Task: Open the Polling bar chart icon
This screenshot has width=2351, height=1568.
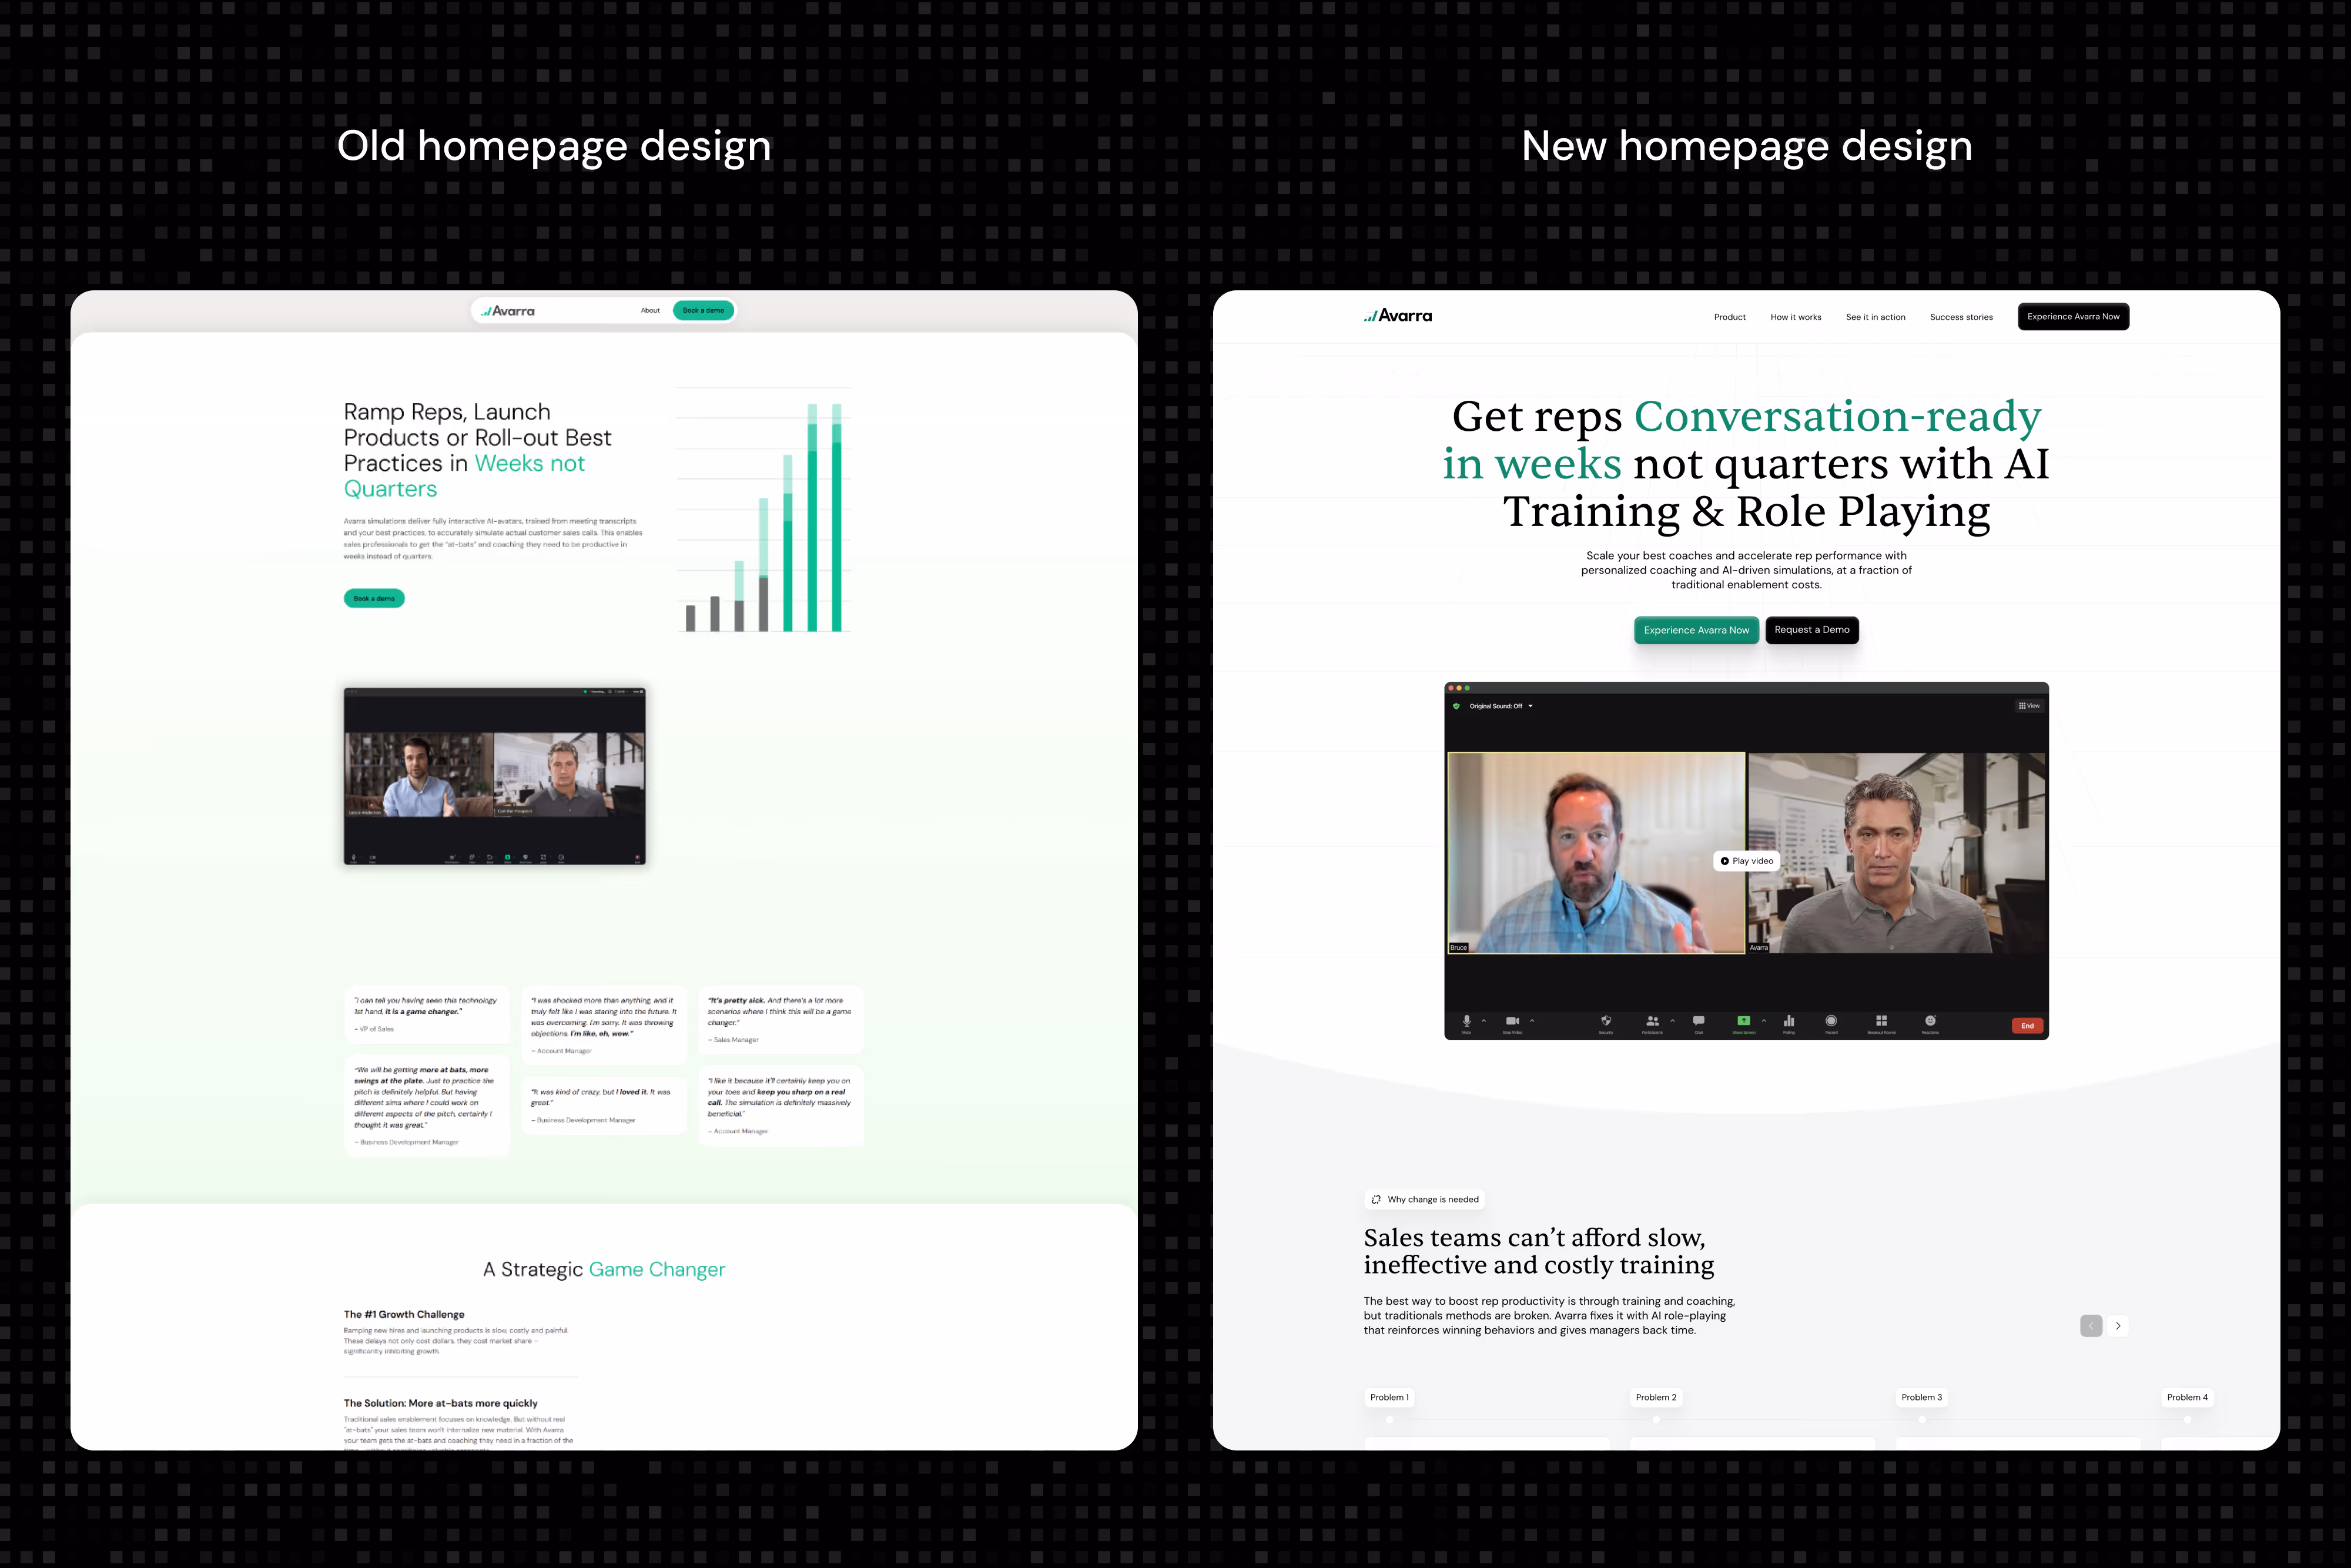Action: click(x=1789, y=1021)
